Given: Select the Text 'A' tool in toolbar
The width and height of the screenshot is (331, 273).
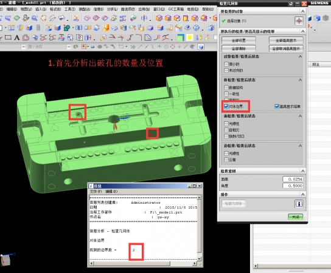Looking at the screenshot, I should tap(17, 38).
